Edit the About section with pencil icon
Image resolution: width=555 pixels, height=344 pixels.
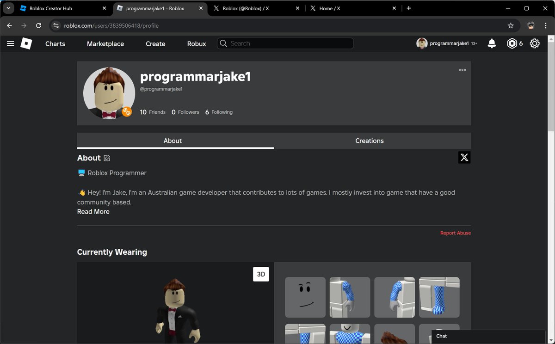(x=107, y=158)
